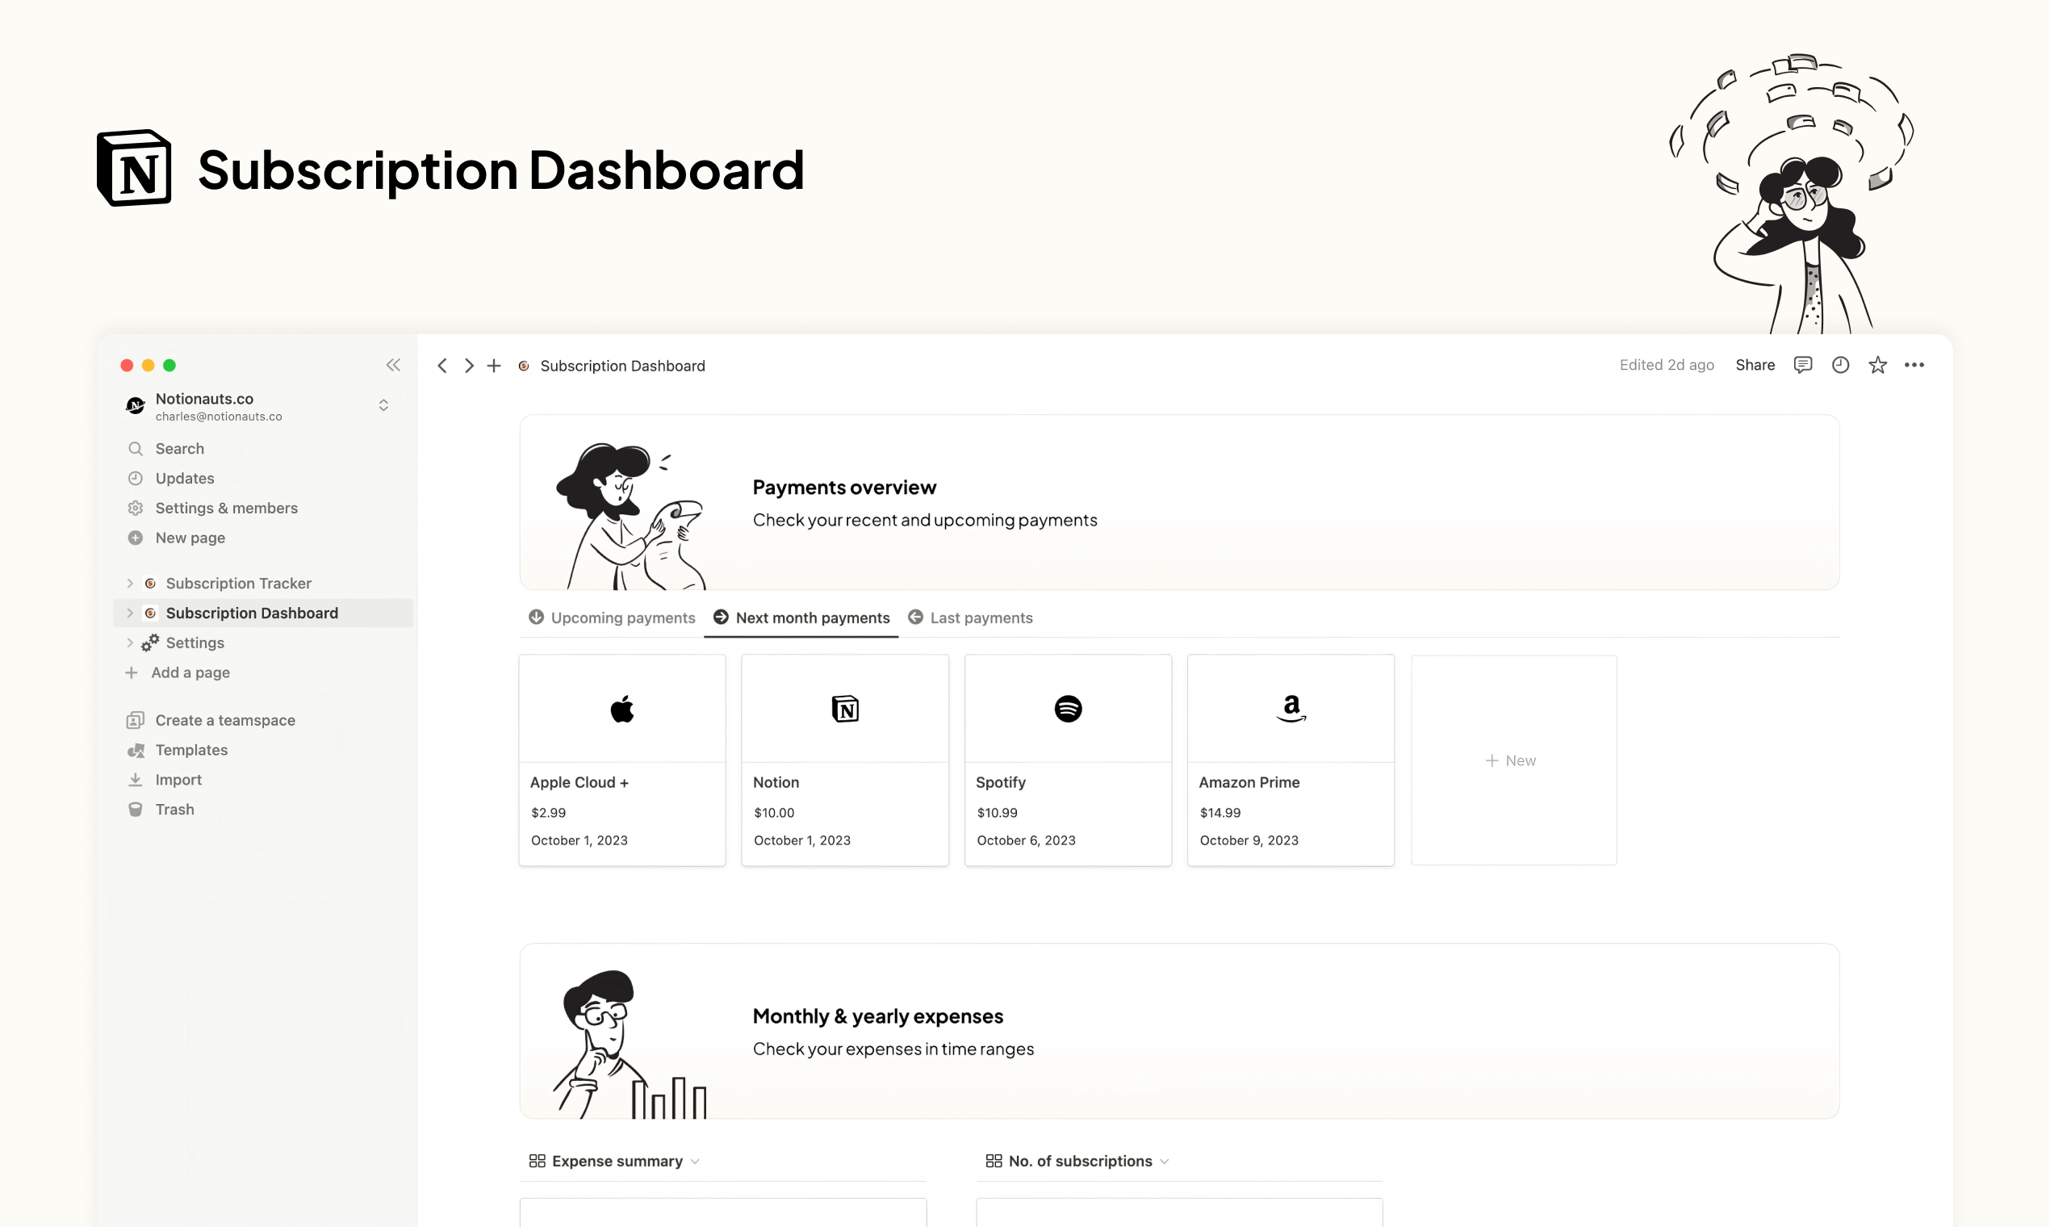Click Add a page in sidebar
The width and height of the screenshot is (2050, 1227).
pyautogui.click(x=190, y=672)
